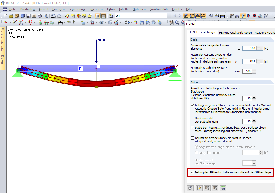The image size is (275, 193).
Task: Click the Print icon in the toolbar
Action: click(x=40, y=16)
